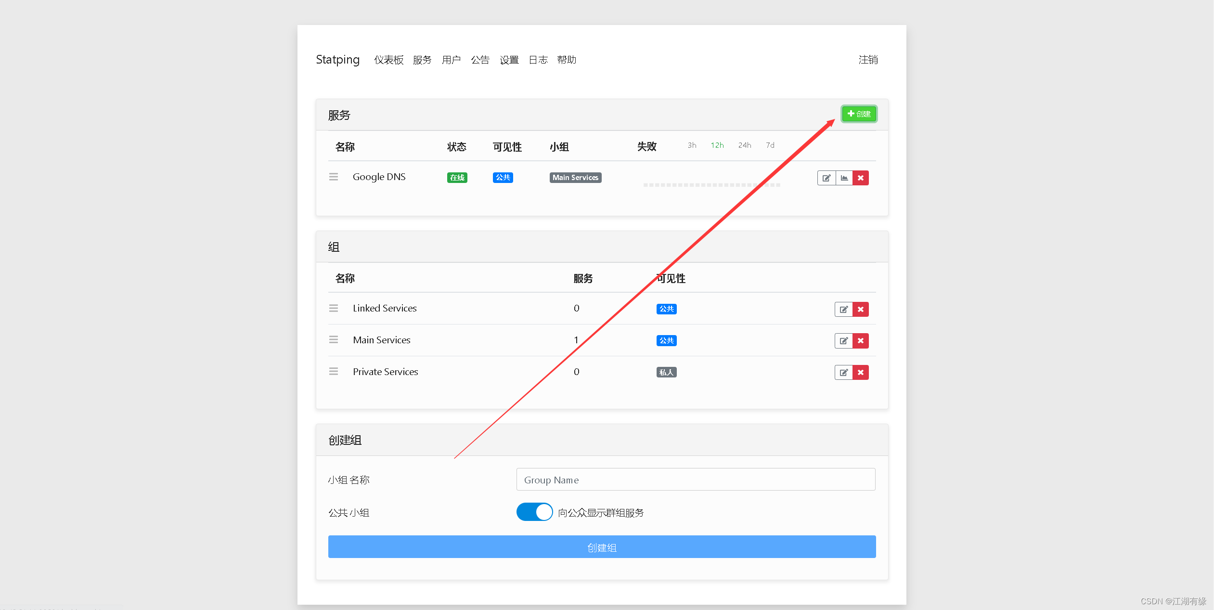Open the 设置 settings page

[509, 60]
